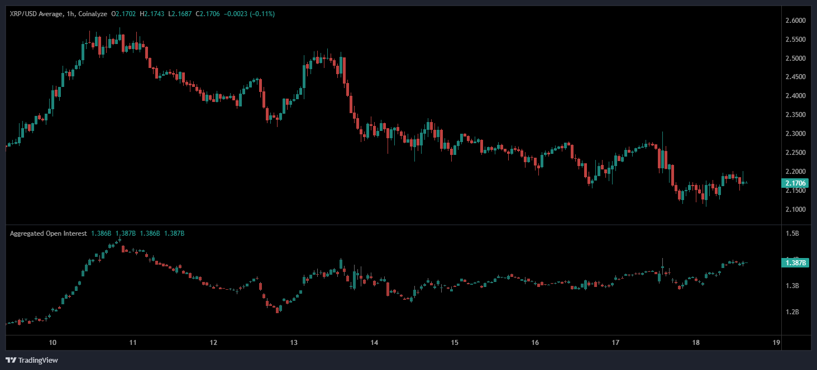Click the 2.1000 price axis label
817x370 pixels.
tap(795, 209)
